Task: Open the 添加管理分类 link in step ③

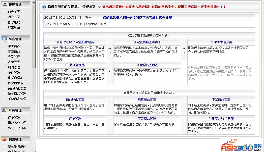Action: [223, 42]
